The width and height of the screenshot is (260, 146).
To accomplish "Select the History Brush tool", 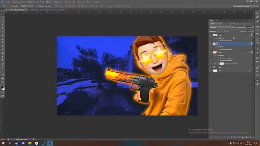I will 2,46.
